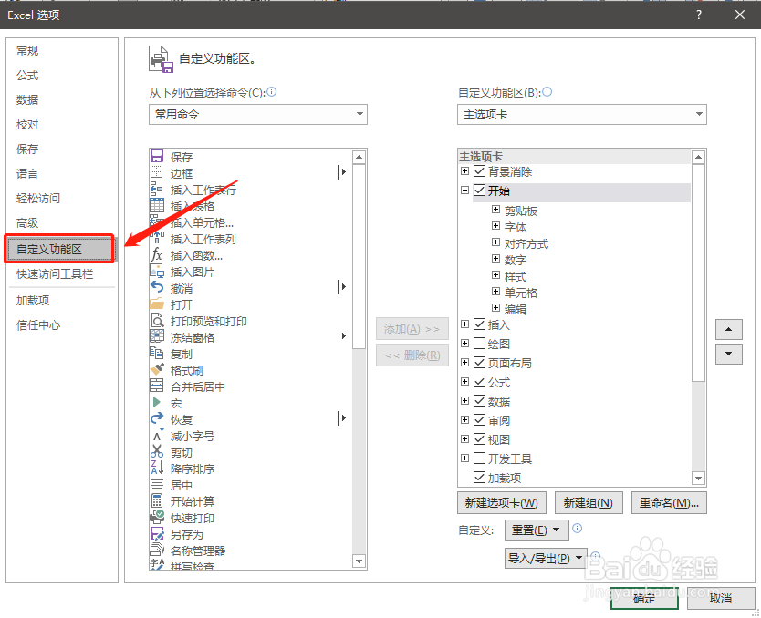
Task: Uncheck the 公式 tab checkbox in tree
Action: pyautogui.click(x=480, y=382)
